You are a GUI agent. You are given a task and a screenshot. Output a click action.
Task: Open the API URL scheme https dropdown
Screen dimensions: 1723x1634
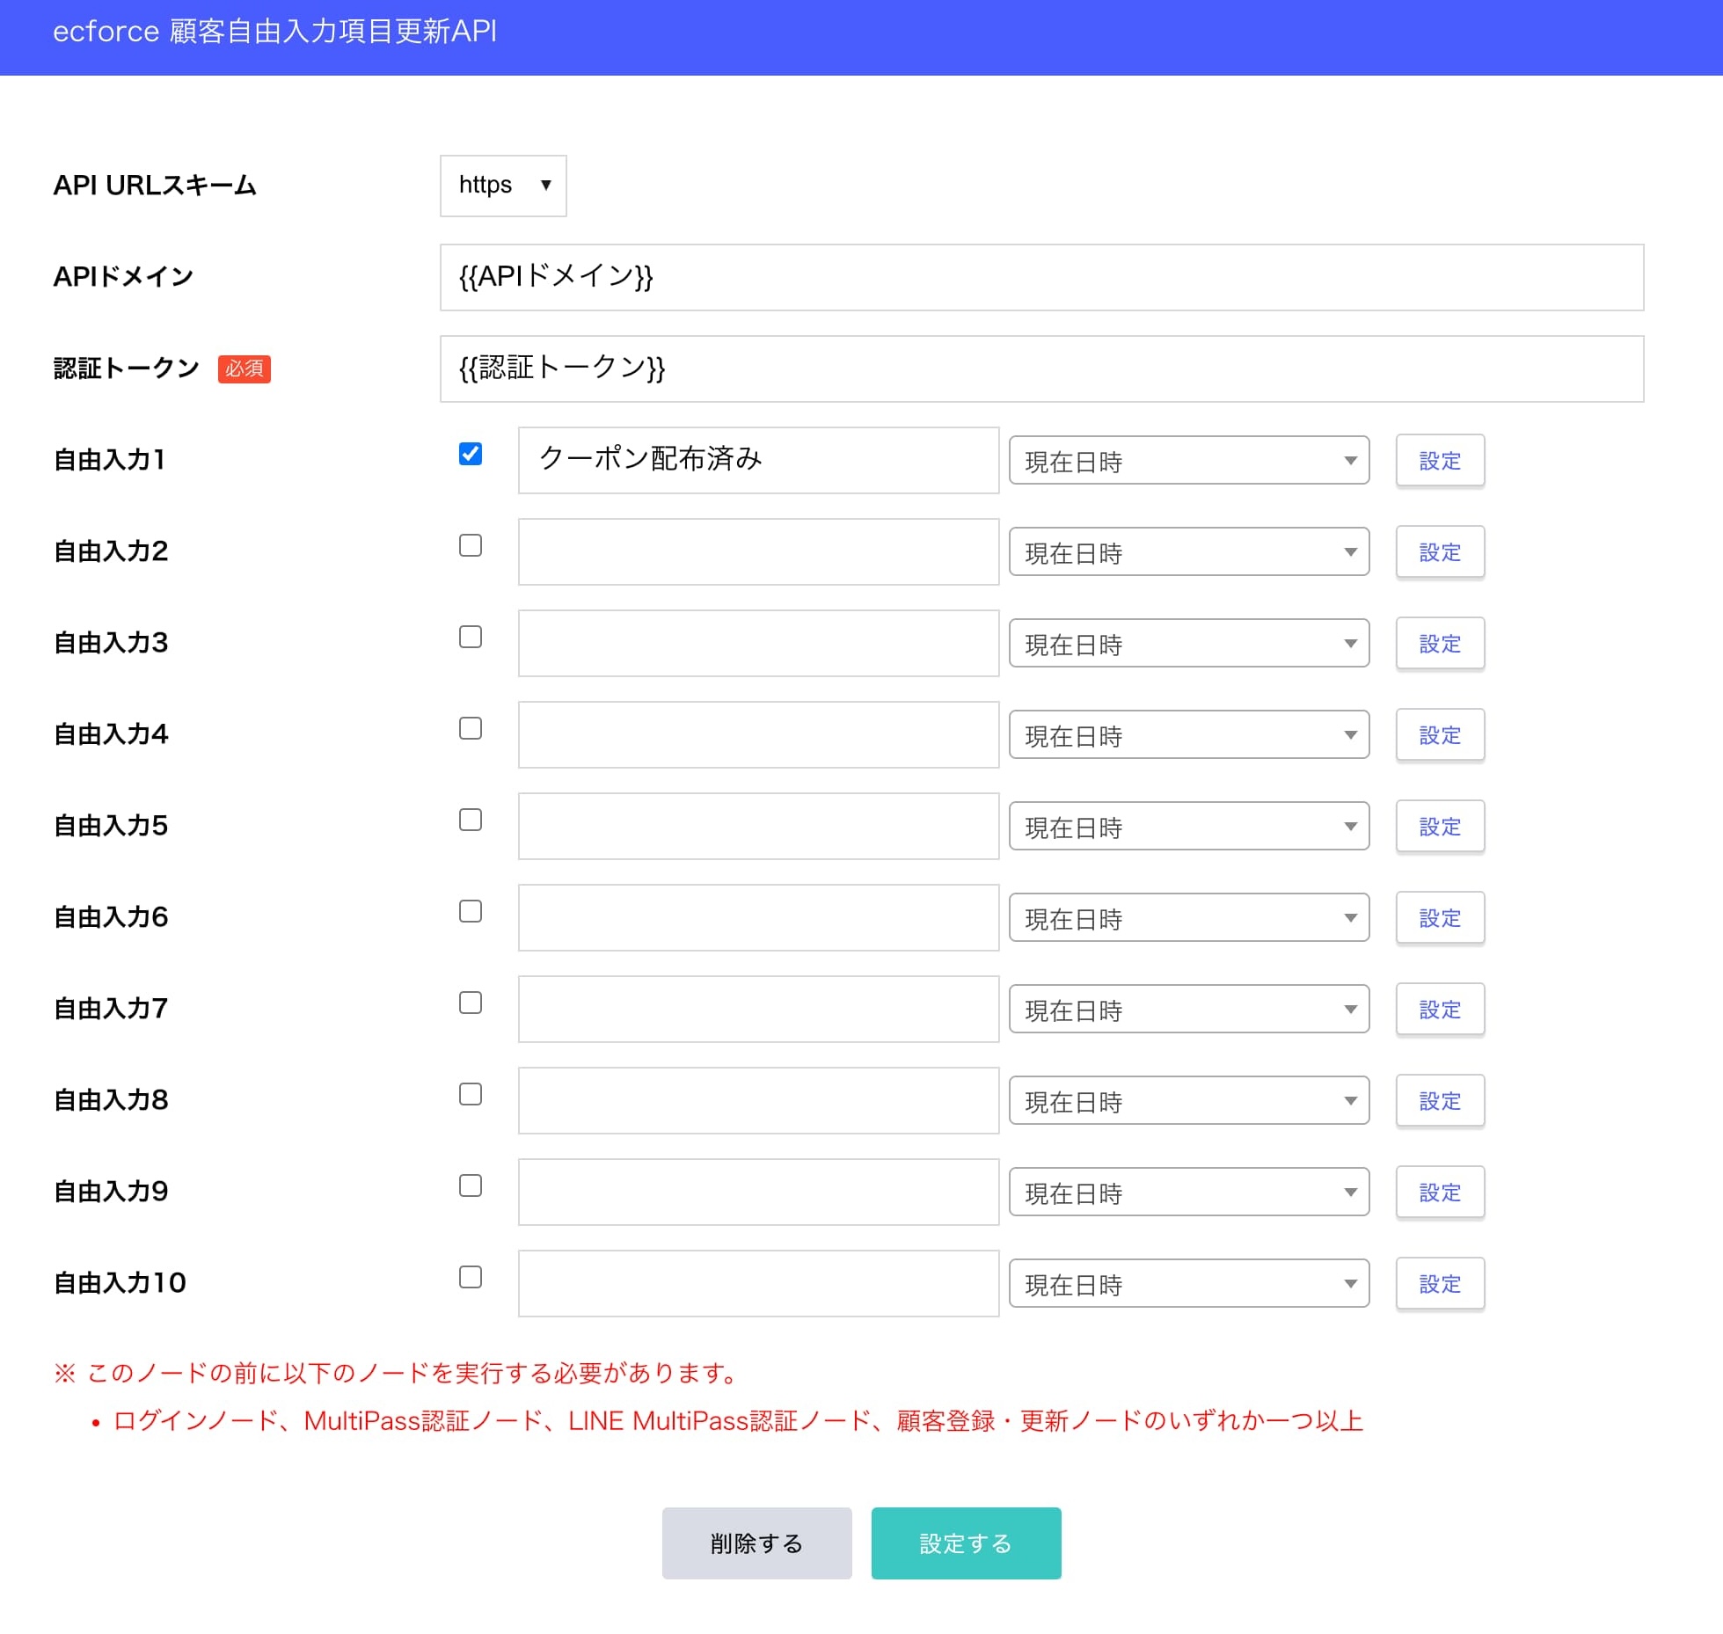point(503,186)
